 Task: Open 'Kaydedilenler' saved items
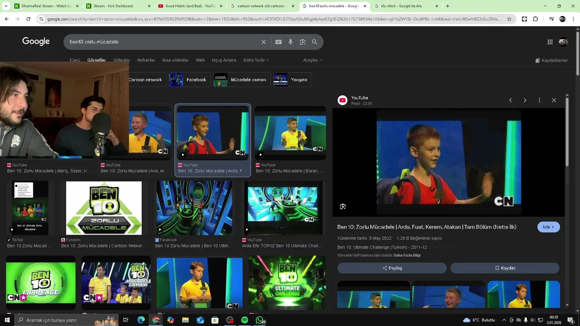(x=551, y=60)
